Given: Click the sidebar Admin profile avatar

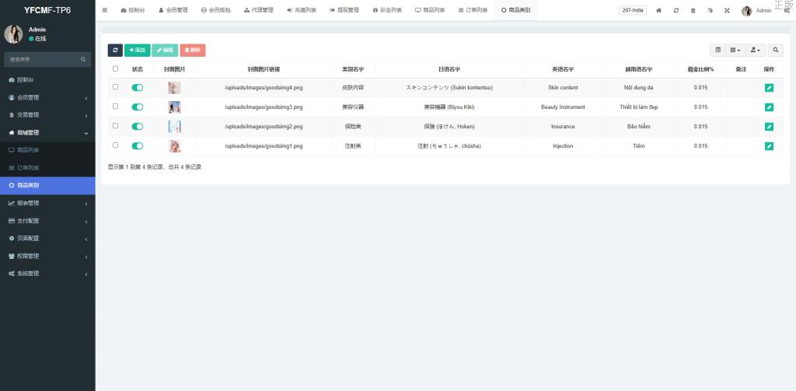Looking at the screenshot, I should [x=13, y=34].
